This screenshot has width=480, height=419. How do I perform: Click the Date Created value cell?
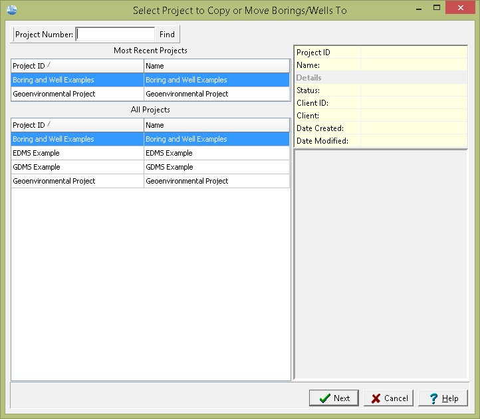[x=413, y=128]
